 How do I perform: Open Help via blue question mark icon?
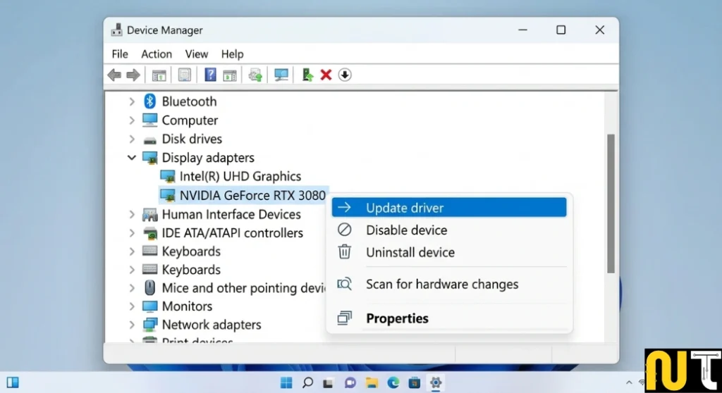click(x=210, y=75)
